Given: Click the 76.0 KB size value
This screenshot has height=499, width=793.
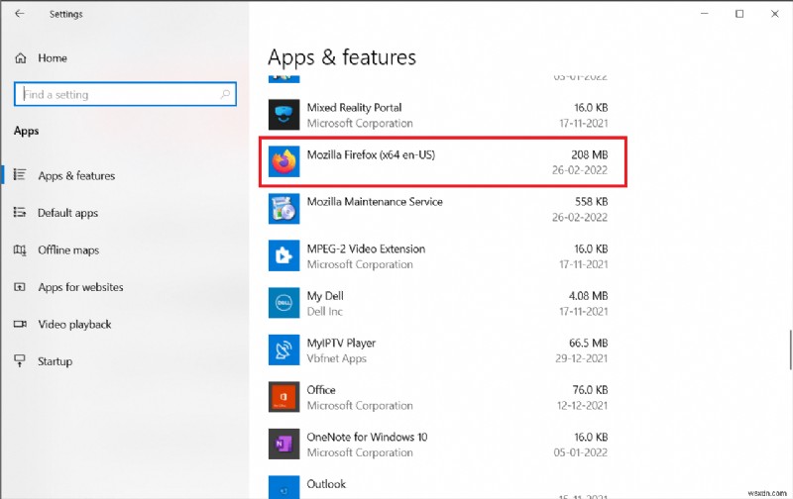Looking at the screenshot, I should tap(590, 390).
